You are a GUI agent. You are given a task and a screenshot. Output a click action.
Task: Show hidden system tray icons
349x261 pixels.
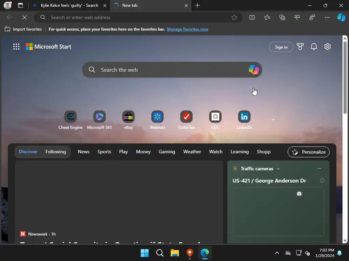[277, 253]
